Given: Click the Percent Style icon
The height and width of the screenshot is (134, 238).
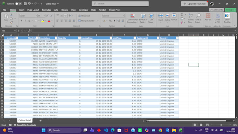Looking at the screenshot, I should (x=110, y=21).
